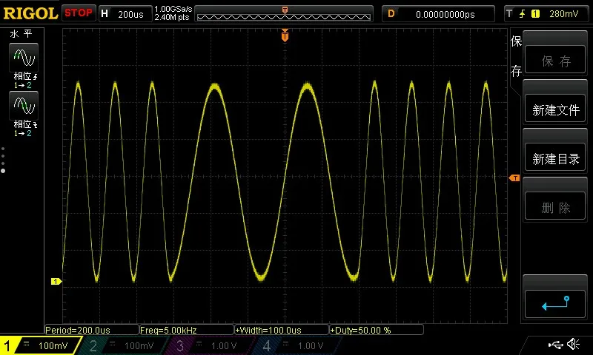Click the measurement page indicator dots
Screen dimensions: 593x355
(3, 160)
